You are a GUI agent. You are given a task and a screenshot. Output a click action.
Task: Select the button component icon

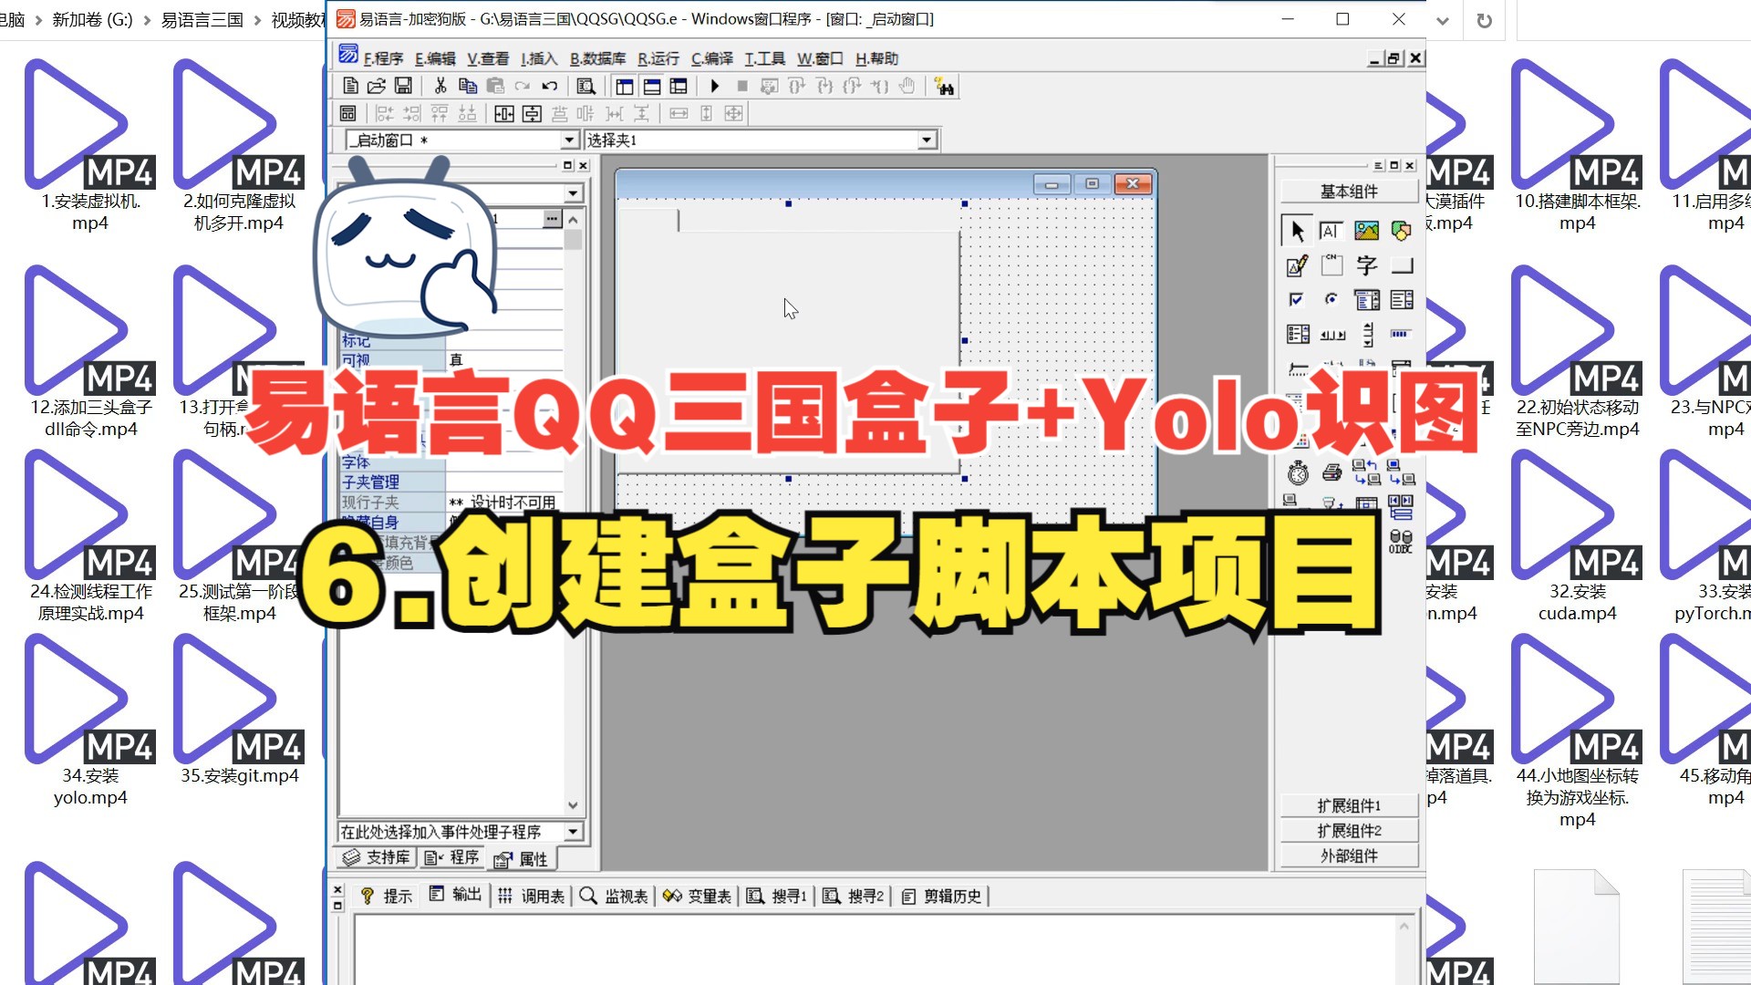[x=1402, y=265]
